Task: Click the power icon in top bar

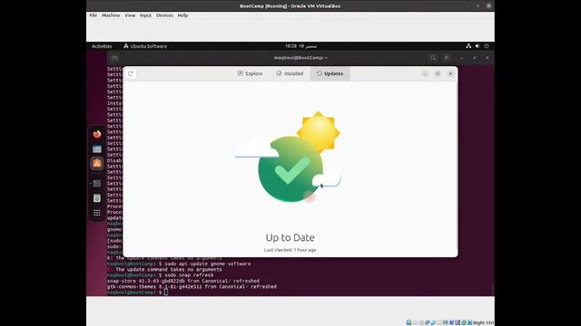Action: pos(487,46)
